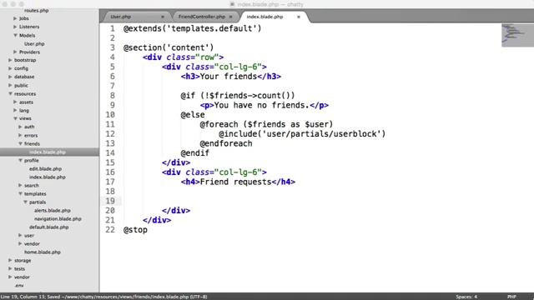Viewport: 534px width, 300px height.
Task: Expand the Listeners folder arrow
Action: [x=15, y=27]
